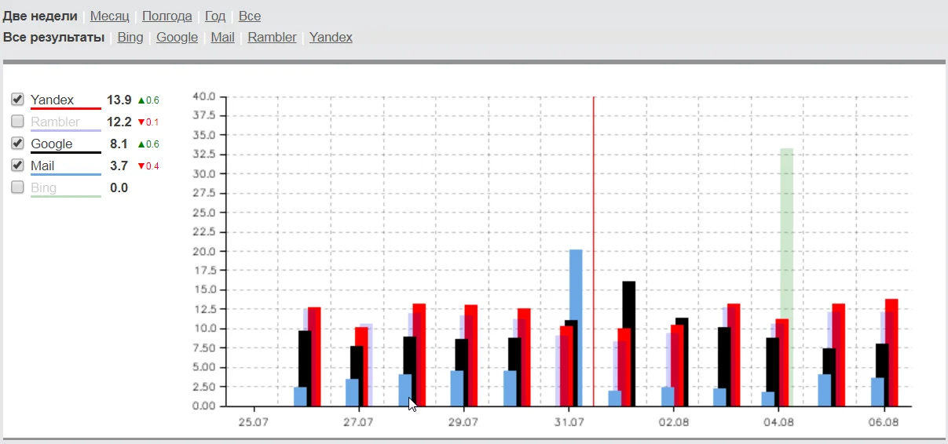Toggle the Mail series checkbox

tap(17, 166)
